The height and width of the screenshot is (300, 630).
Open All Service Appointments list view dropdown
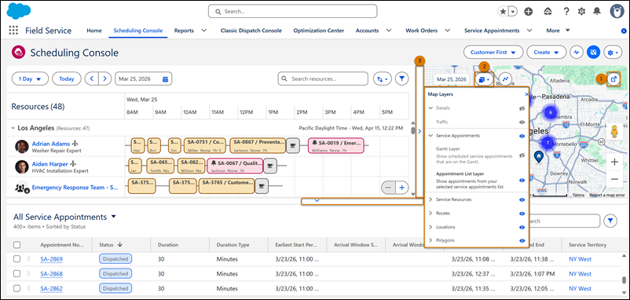[x=113, y=217]
